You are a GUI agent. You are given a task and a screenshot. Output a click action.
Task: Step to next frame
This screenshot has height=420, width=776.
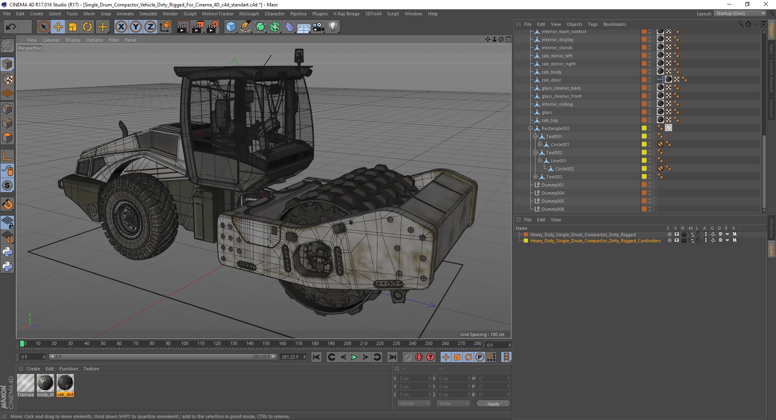point(365,357)
